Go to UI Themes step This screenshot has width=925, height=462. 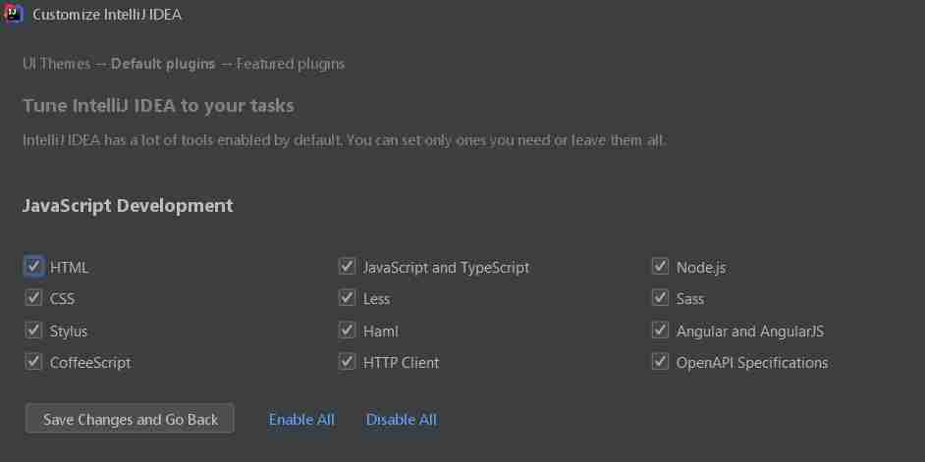pos(56,64)
